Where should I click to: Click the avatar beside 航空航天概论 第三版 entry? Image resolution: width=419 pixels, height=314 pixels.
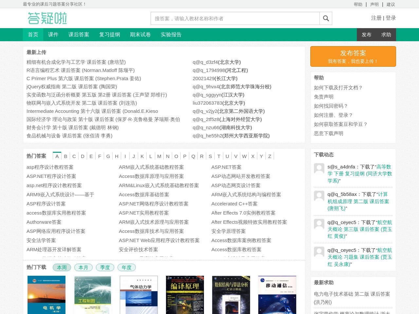[319, 224]
